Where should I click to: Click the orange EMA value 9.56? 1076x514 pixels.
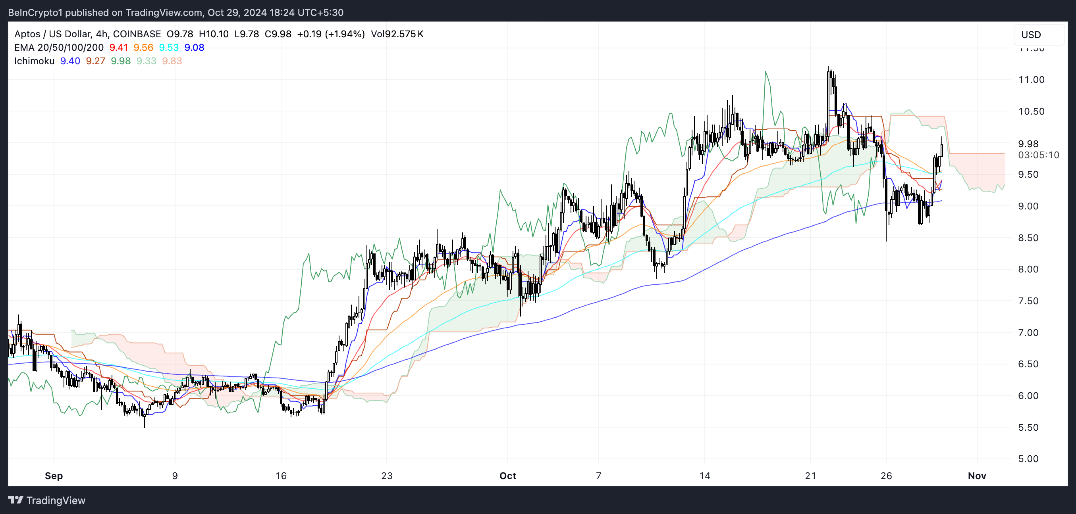click(x=143, y=48)
